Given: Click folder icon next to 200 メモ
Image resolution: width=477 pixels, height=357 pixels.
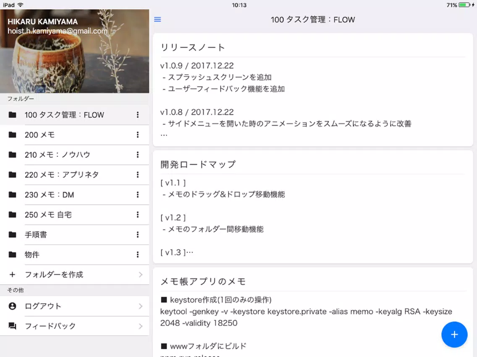Looking at the screenshot, I should (13, 135).
